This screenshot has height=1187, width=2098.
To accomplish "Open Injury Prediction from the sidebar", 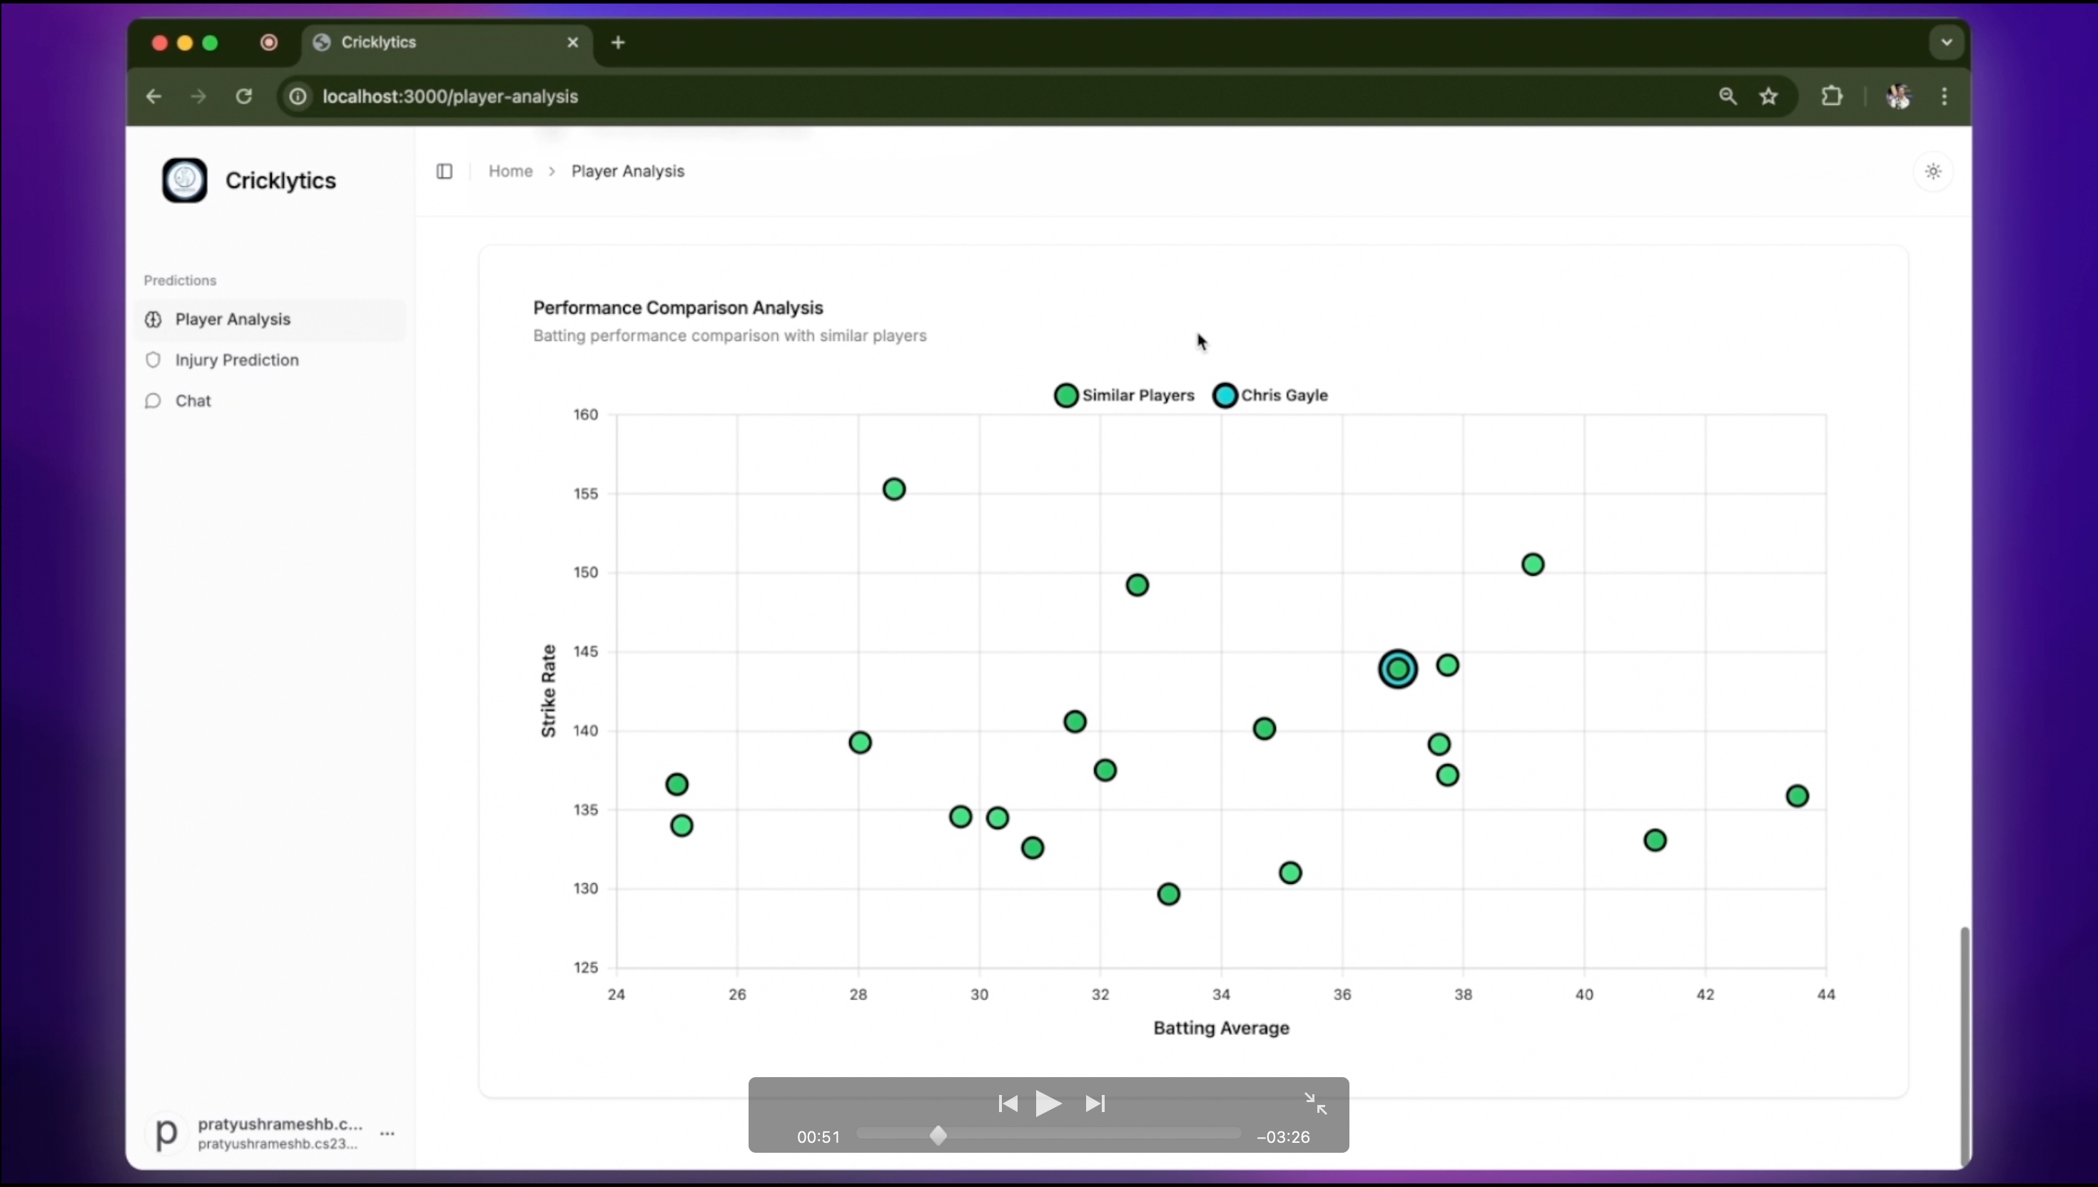I will pos(236,360).
